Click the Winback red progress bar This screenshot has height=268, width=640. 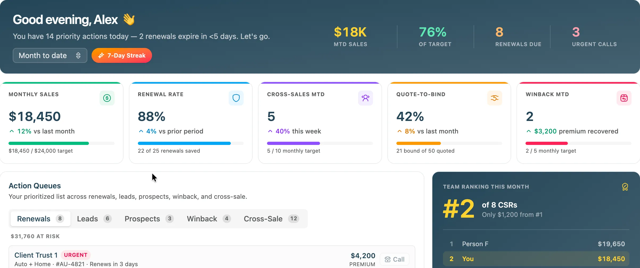[x=547, y=143]
